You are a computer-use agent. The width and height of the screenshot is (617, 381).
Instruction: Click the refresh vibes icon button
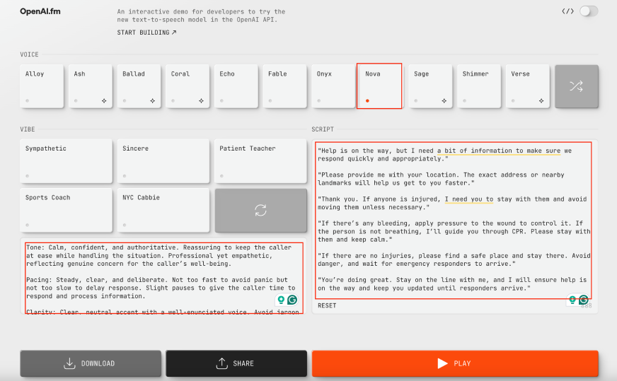click(260, 210)
